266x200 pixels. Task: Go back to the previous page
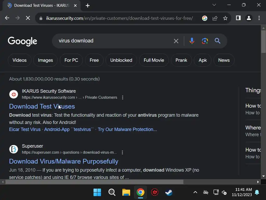point(7,18)
